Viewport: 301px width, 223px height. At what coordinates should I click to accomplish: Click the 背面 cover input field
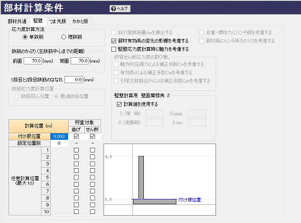[79, 61]
